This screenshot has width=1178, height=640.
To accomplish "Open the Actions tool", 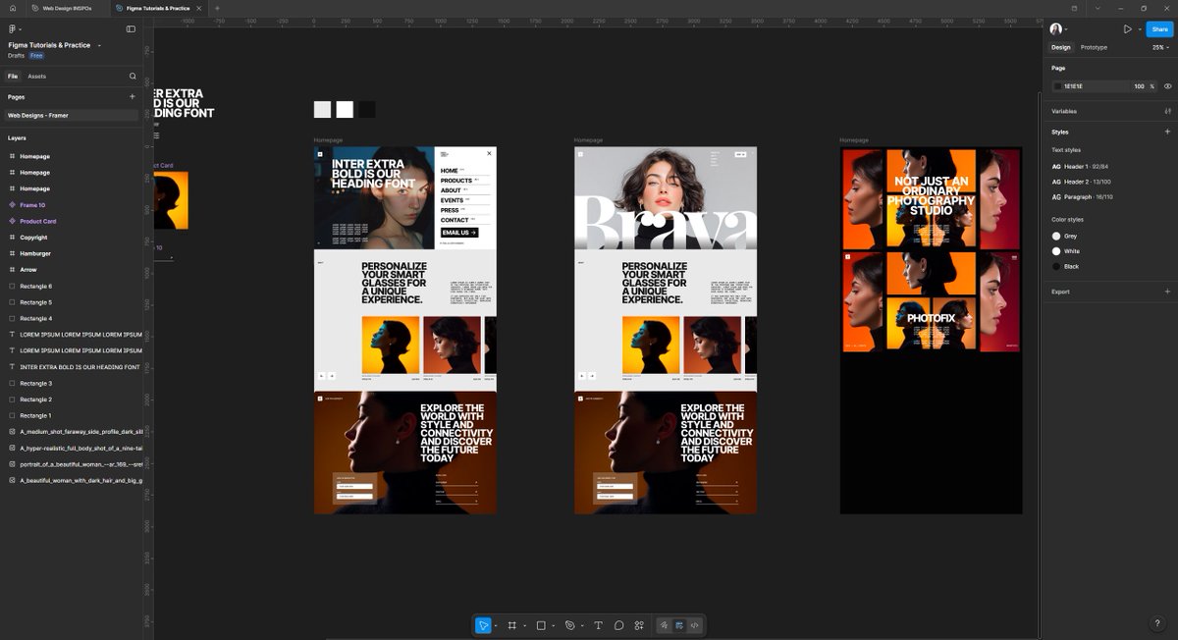I will tap(639, 625).
